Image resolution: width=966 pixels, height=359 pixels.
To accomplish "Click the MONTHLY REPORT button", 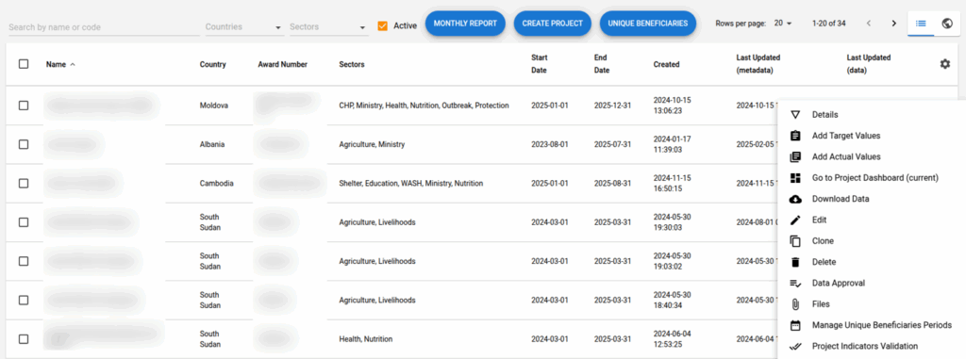I will click(x=465, y=24).
